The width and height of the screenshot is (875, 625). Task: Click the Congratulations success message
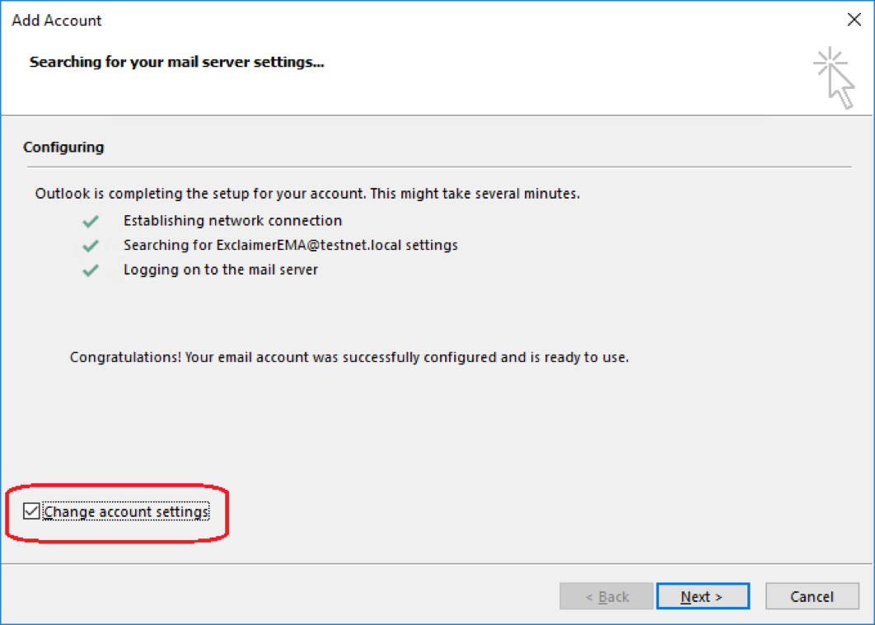(349, 358)
